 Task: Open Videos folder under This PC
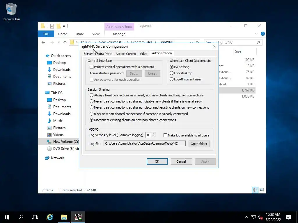tap(55, 135)
